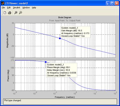Click the gain margin marker dot

tap(60, 38)
